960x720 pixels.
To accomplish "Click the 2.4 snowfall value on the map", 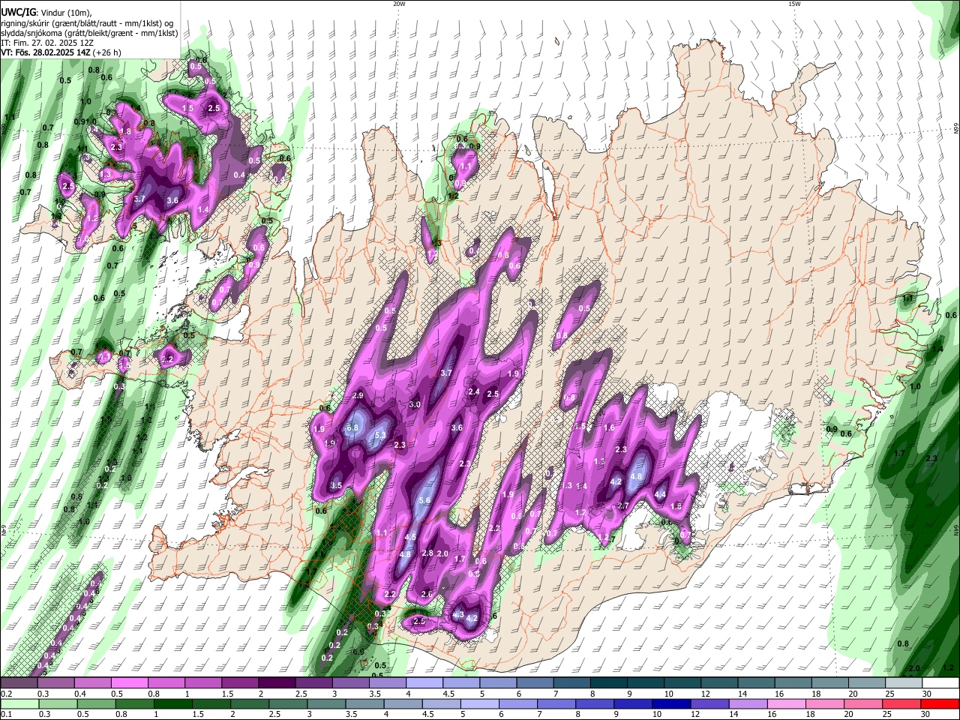I will coord(474,391).
